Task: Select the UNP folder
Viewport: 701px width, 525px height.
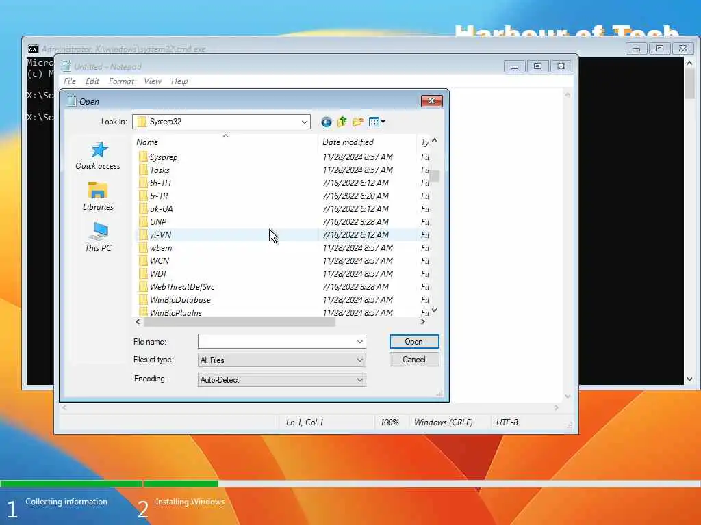Action: click(x=158, y=222)
